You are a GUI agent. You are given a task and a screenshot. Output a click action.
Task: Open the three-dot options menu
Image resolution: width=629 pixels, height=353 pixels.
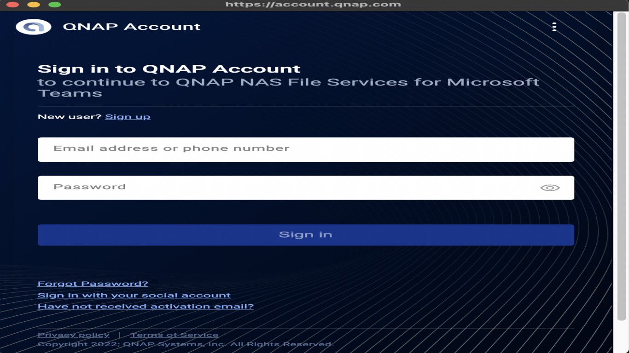click(554, 27)
